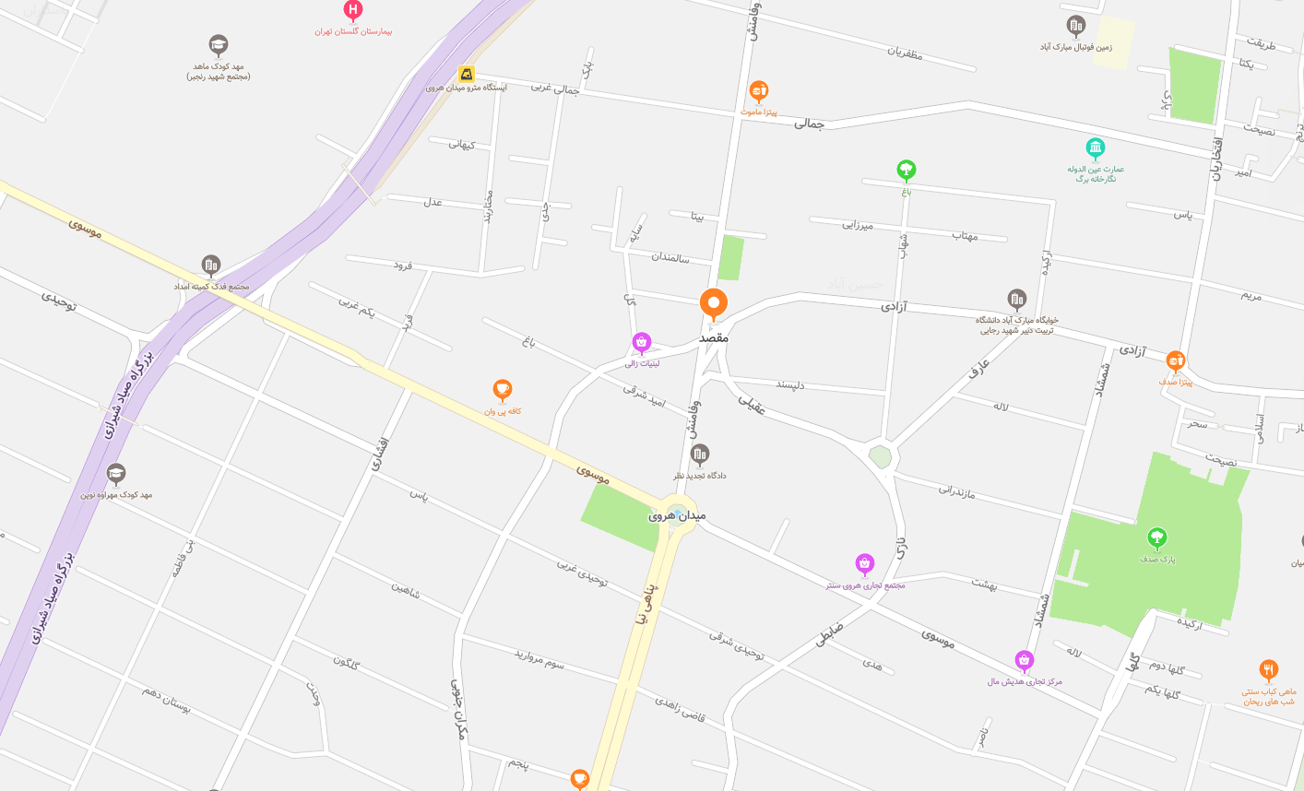Select the Dadgah Tajdid Nazar building icon
The image size is (1304, 791).
(x=700, y=454)
